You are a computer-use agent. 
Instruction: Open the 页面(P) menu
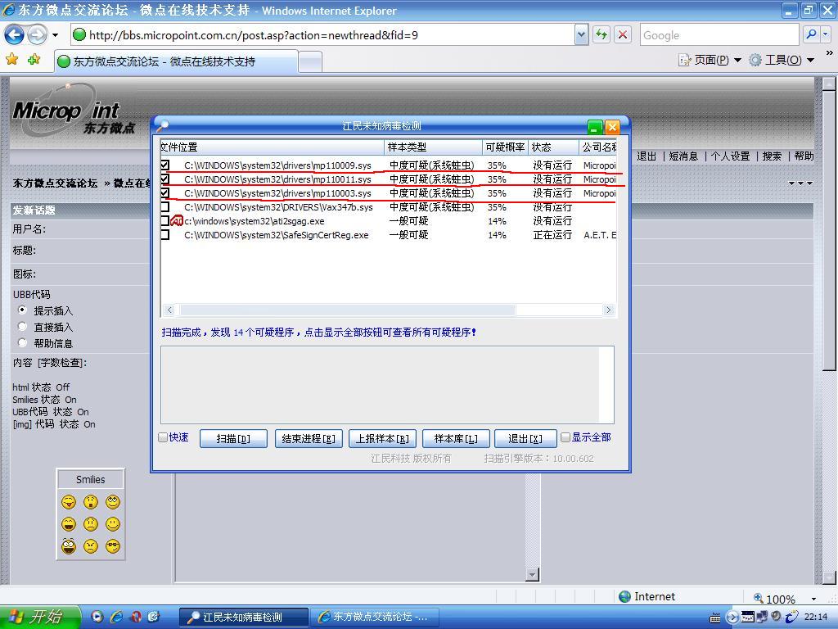click(x=710, y=60)
